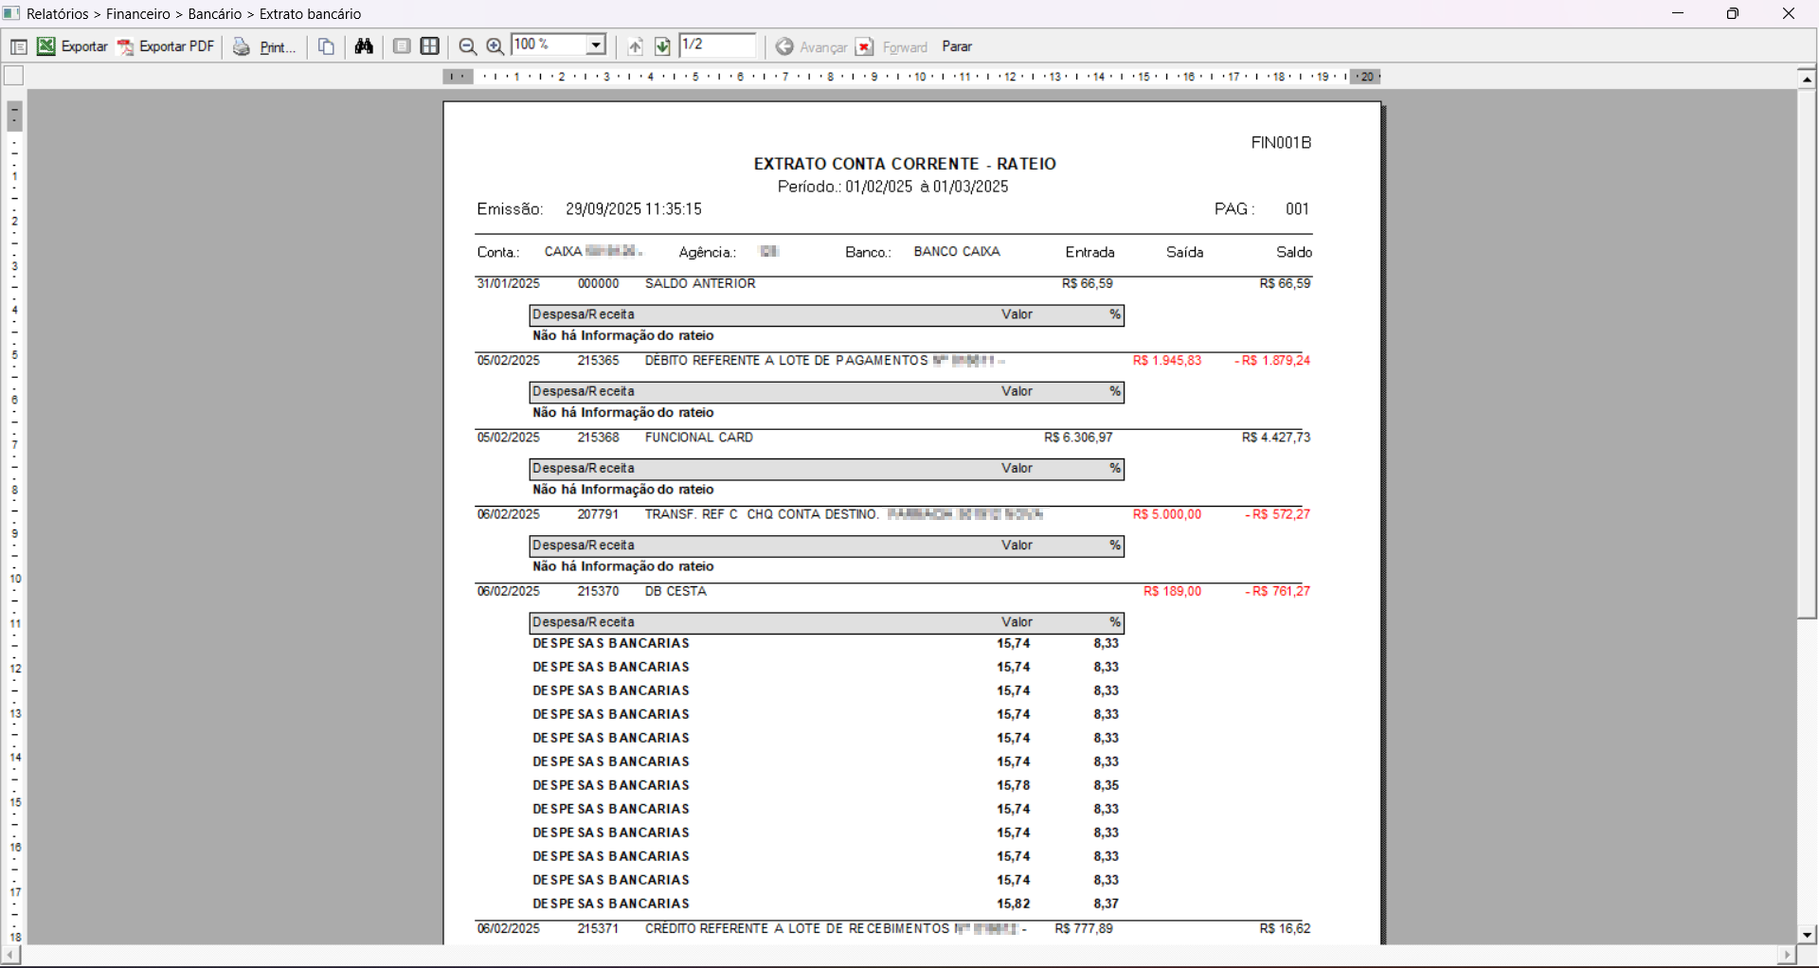Viewport: 1819px width, 968px height.
Task: Go to the previous page arrow icon
Action: pyautogui.click(x=635, y=46)
